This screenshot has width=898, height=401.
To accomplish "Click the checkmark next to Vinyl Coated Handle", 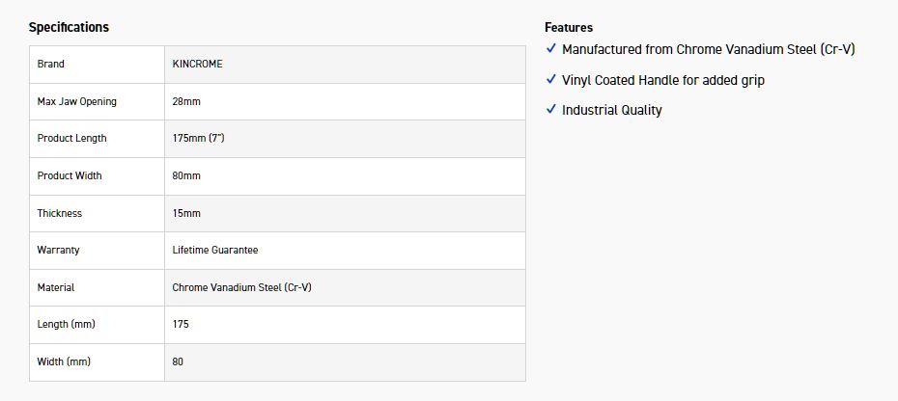I will [551, 79].
